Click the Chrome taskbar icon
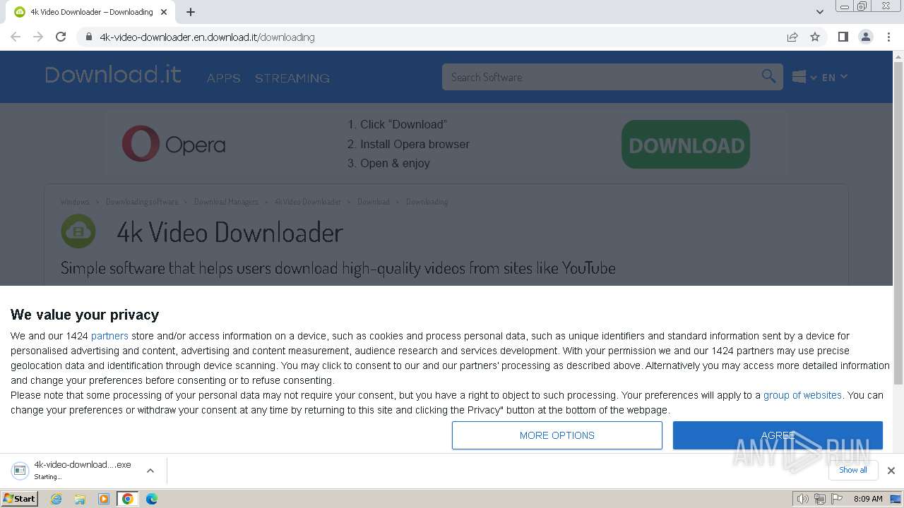Image resolution: width=904 pixels, height=508 pixels. [x=128, y=499]
